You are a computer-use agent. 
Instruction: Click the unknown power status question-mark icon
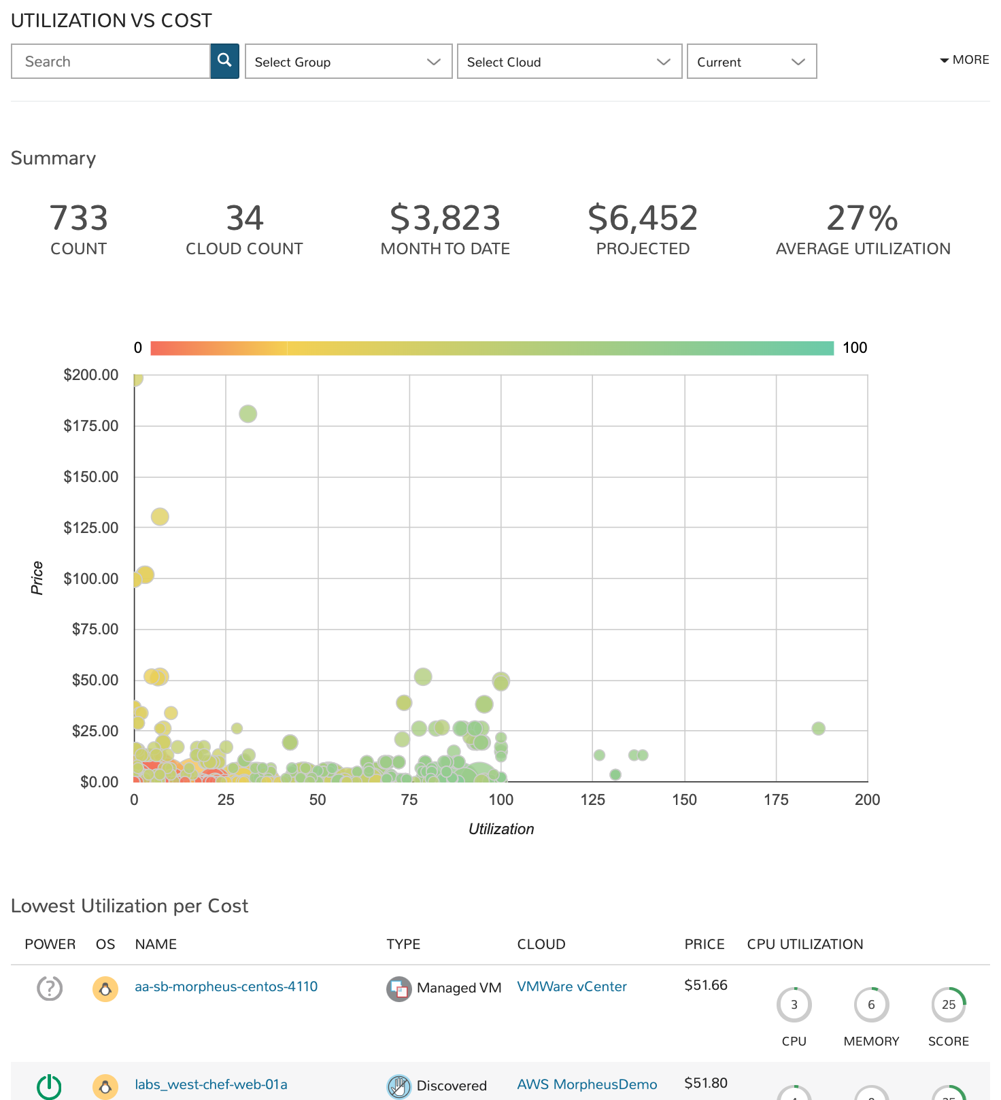[50, 988]
